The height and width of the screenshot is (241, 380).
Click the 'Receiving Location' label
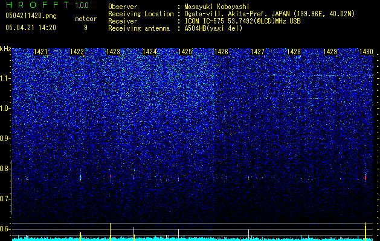click(x=141, y=14)
